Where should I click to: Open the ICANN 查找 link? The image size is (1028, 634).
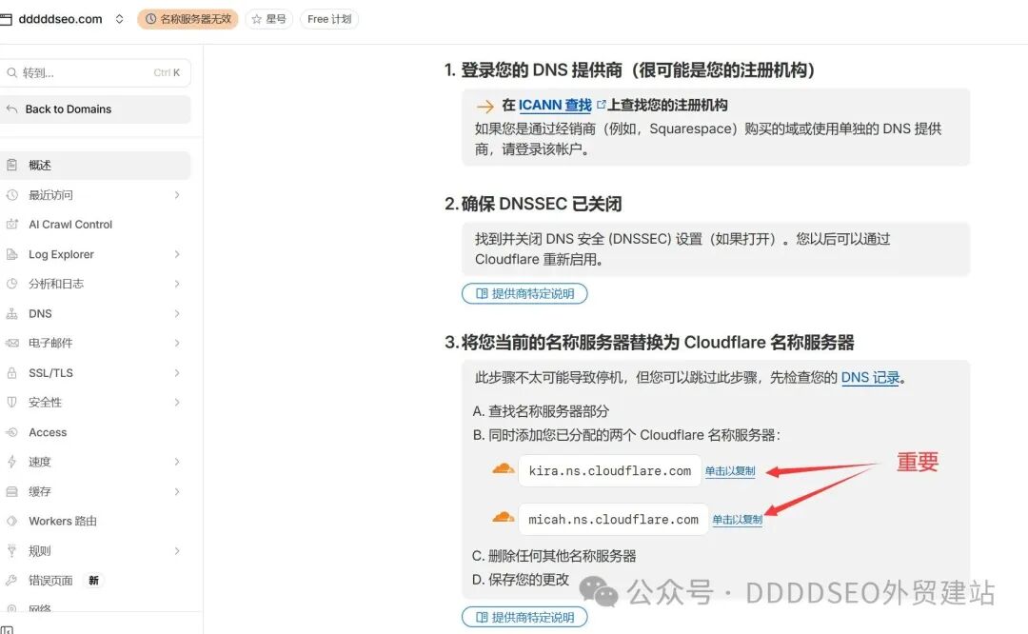tap(555, 105)
